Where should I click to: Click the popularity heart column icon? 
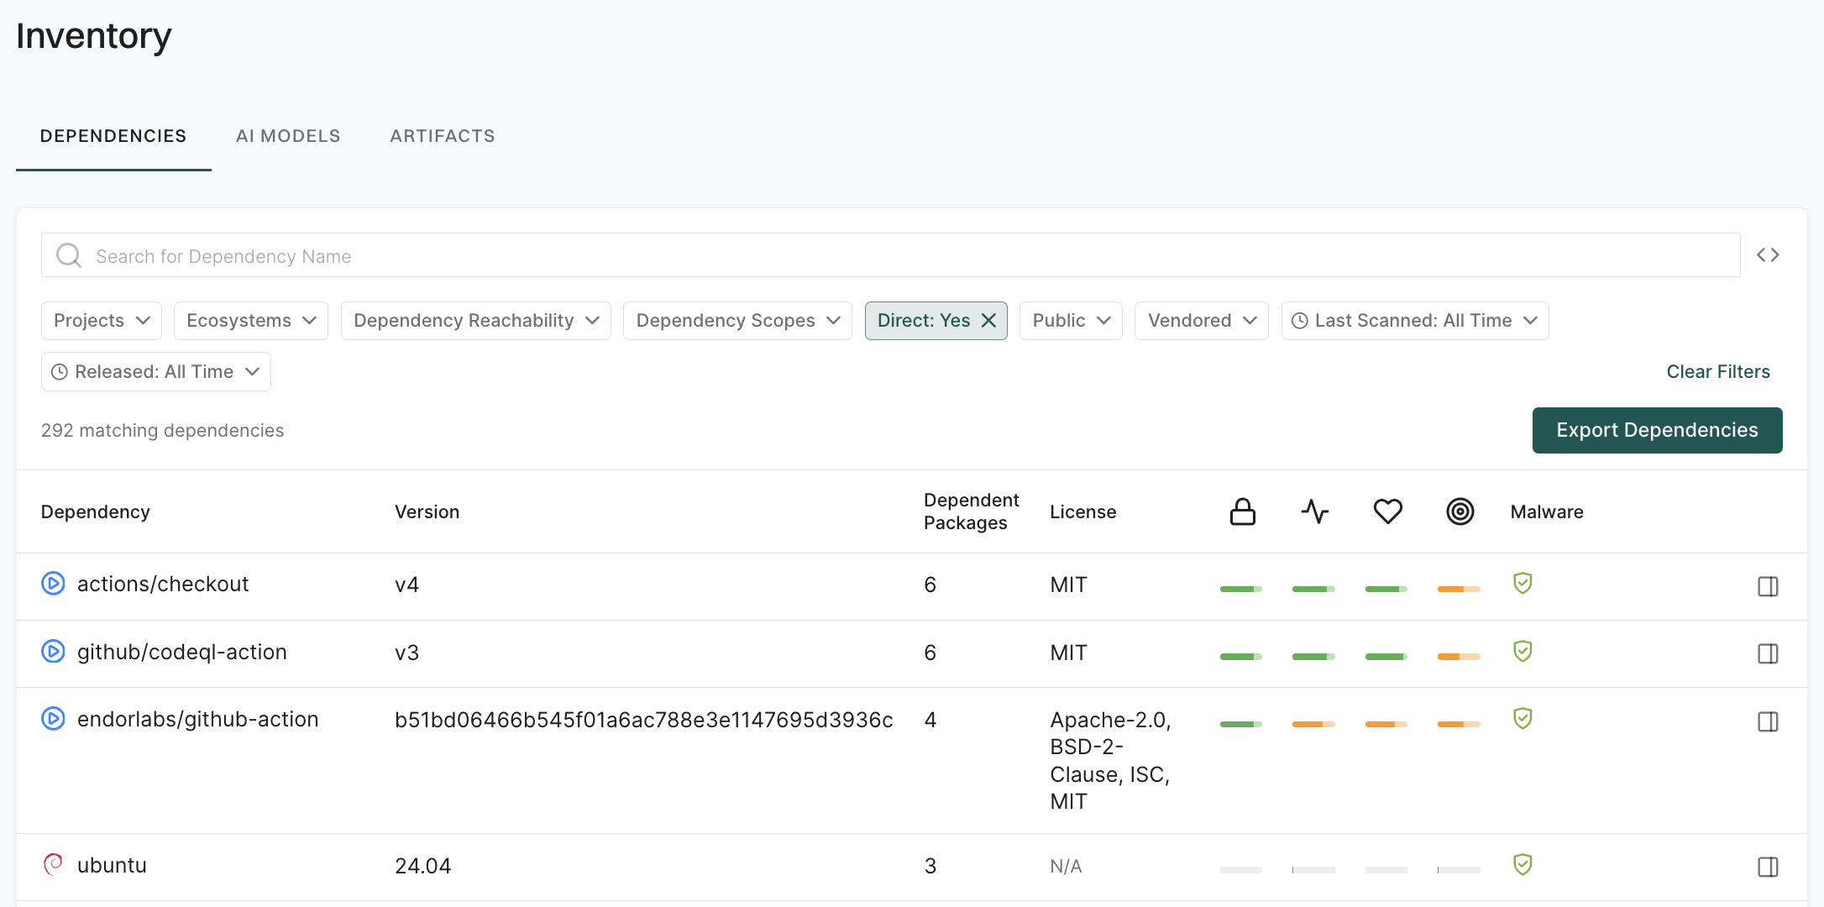(1387, 511)
